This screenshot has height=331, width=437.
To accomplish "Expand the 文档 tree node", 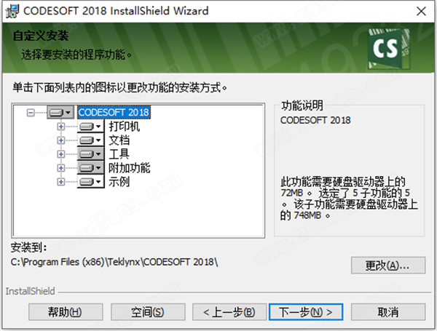I will pos(60,140).
